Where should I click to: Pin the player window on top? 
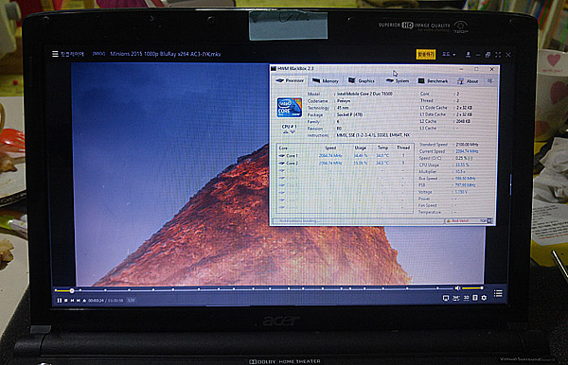click(468, 54)
